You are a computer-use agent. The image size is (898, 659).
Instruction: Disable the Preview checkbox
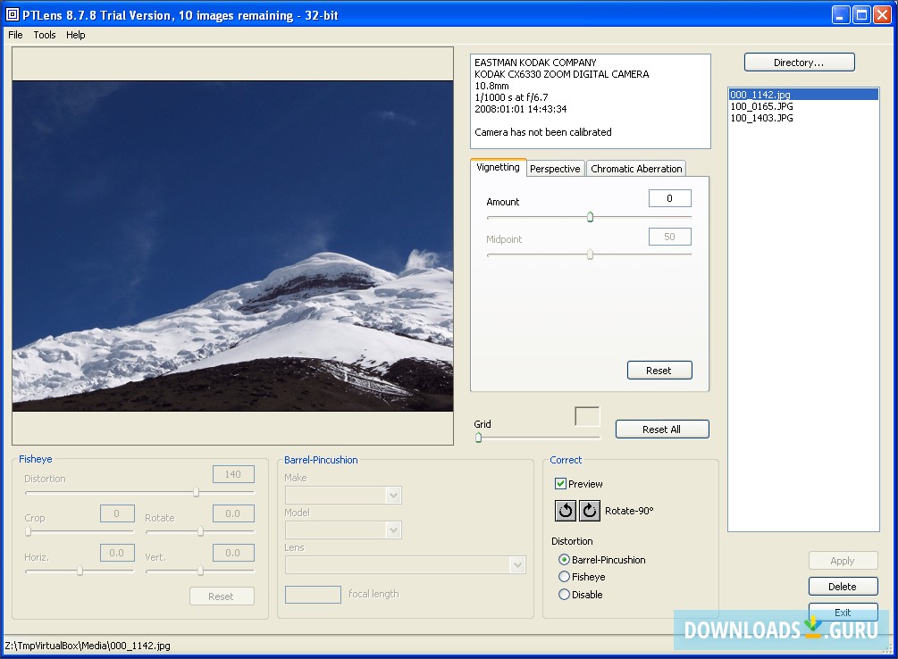(562, 483)
